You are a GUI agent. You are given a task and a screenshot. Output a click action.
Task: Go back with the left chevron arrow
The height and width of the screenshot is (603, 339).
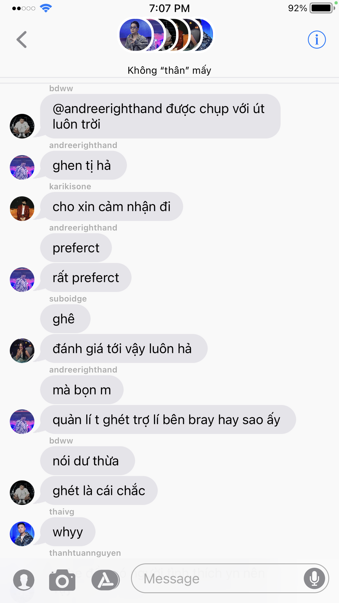coord(22,40)
